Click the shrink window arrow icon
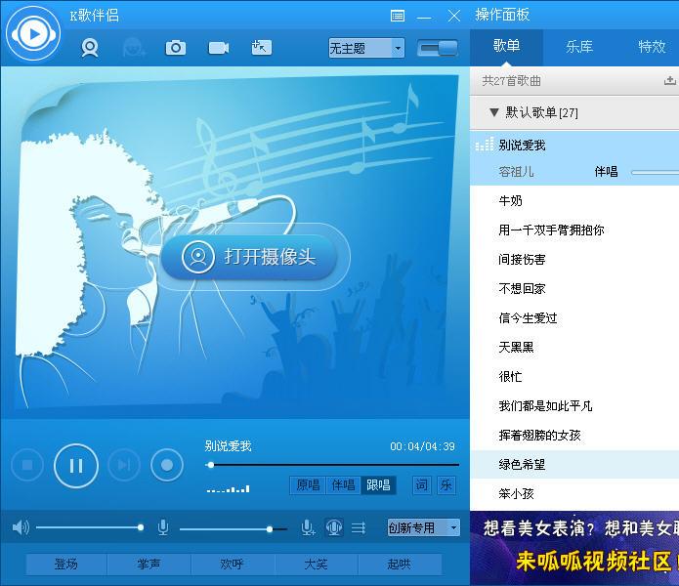Screen dimensions: 679x586 click(x=260, y=48)
